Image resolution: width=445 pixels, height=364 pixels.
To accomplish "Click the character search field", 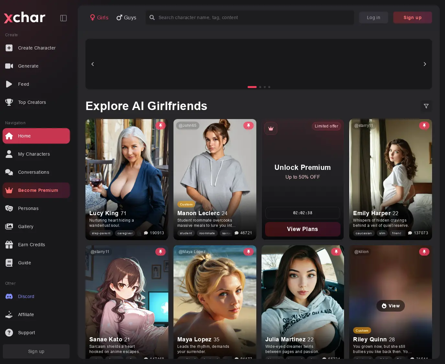I will pyautogui.click(x=252, y=17).
